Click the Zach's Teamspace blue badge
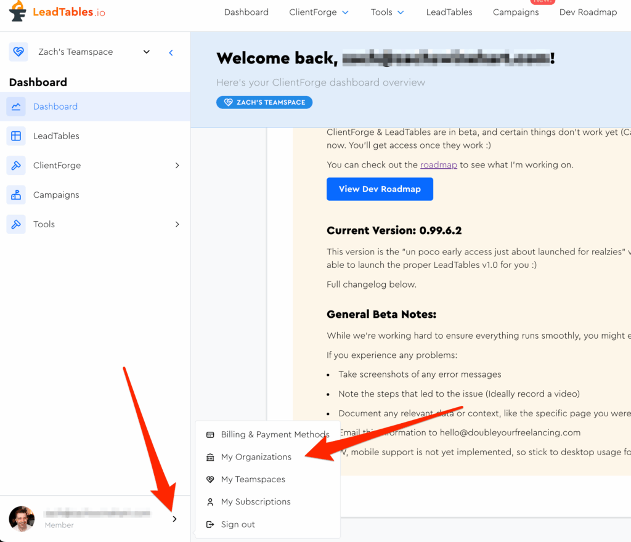The image size is (631, 542). (264, 102)
